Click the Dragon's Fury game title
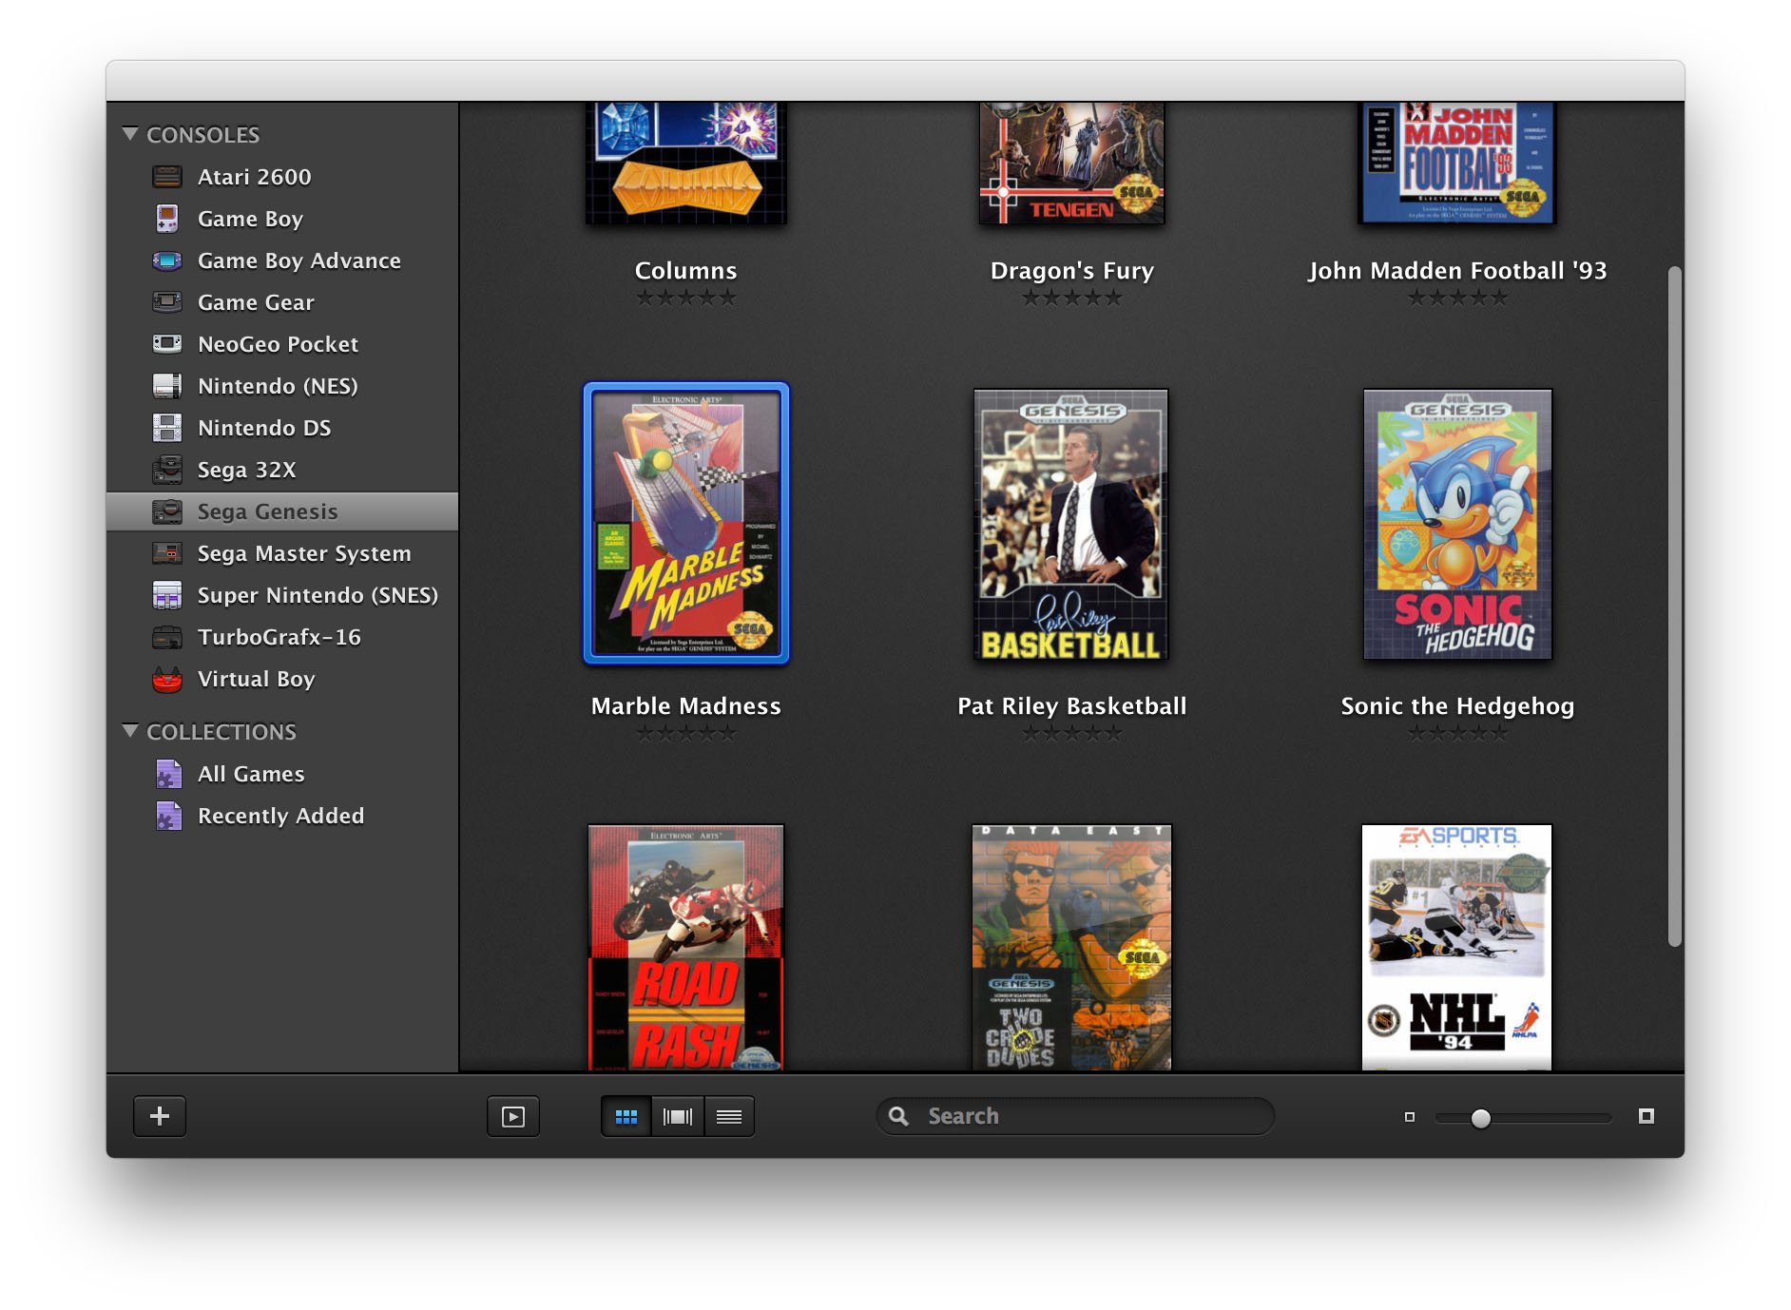Image resolution: width=1791 pixels, height=1310 pixels. coord(1072,271)
